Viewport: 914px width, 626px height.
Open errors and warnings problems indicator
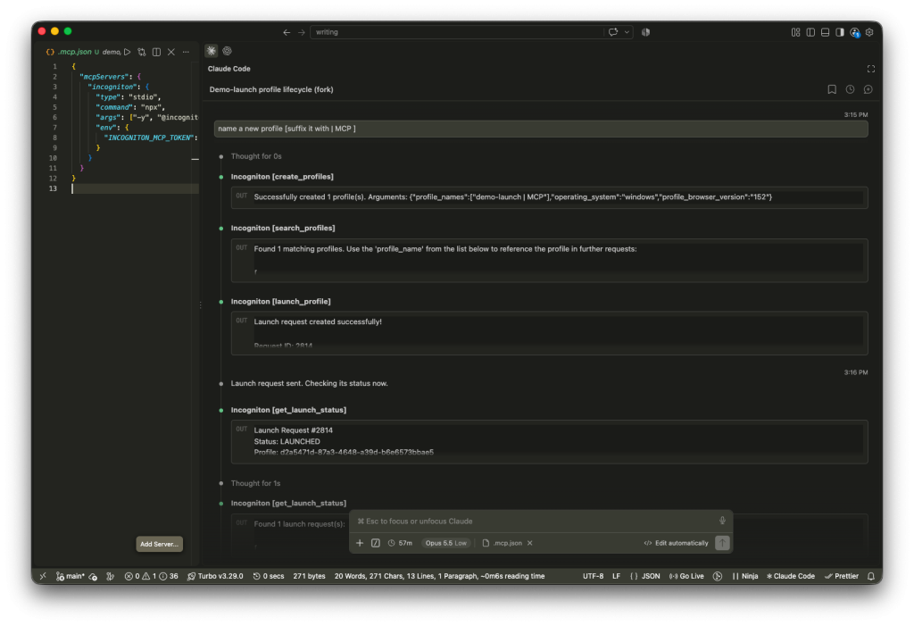pyautogui.click(x=151, y=576)
